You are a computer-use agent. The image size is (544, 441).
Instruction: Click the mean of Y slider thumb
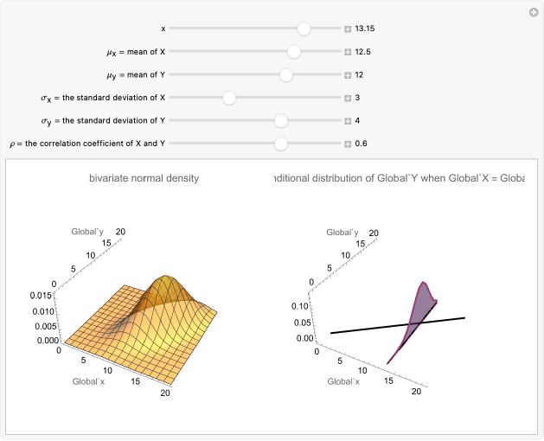[286, 75]
